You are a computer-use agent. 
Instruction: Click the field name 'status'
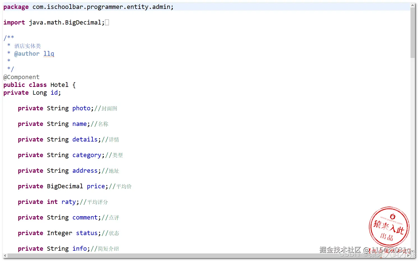pos(87,233)
